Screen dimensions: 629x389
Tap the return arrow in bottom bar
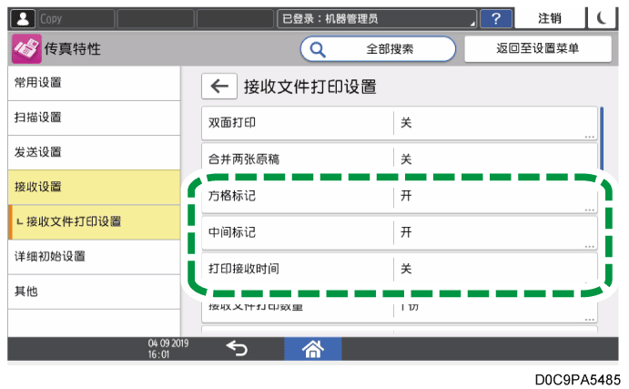pyautogui.click(x=237, y=348)
